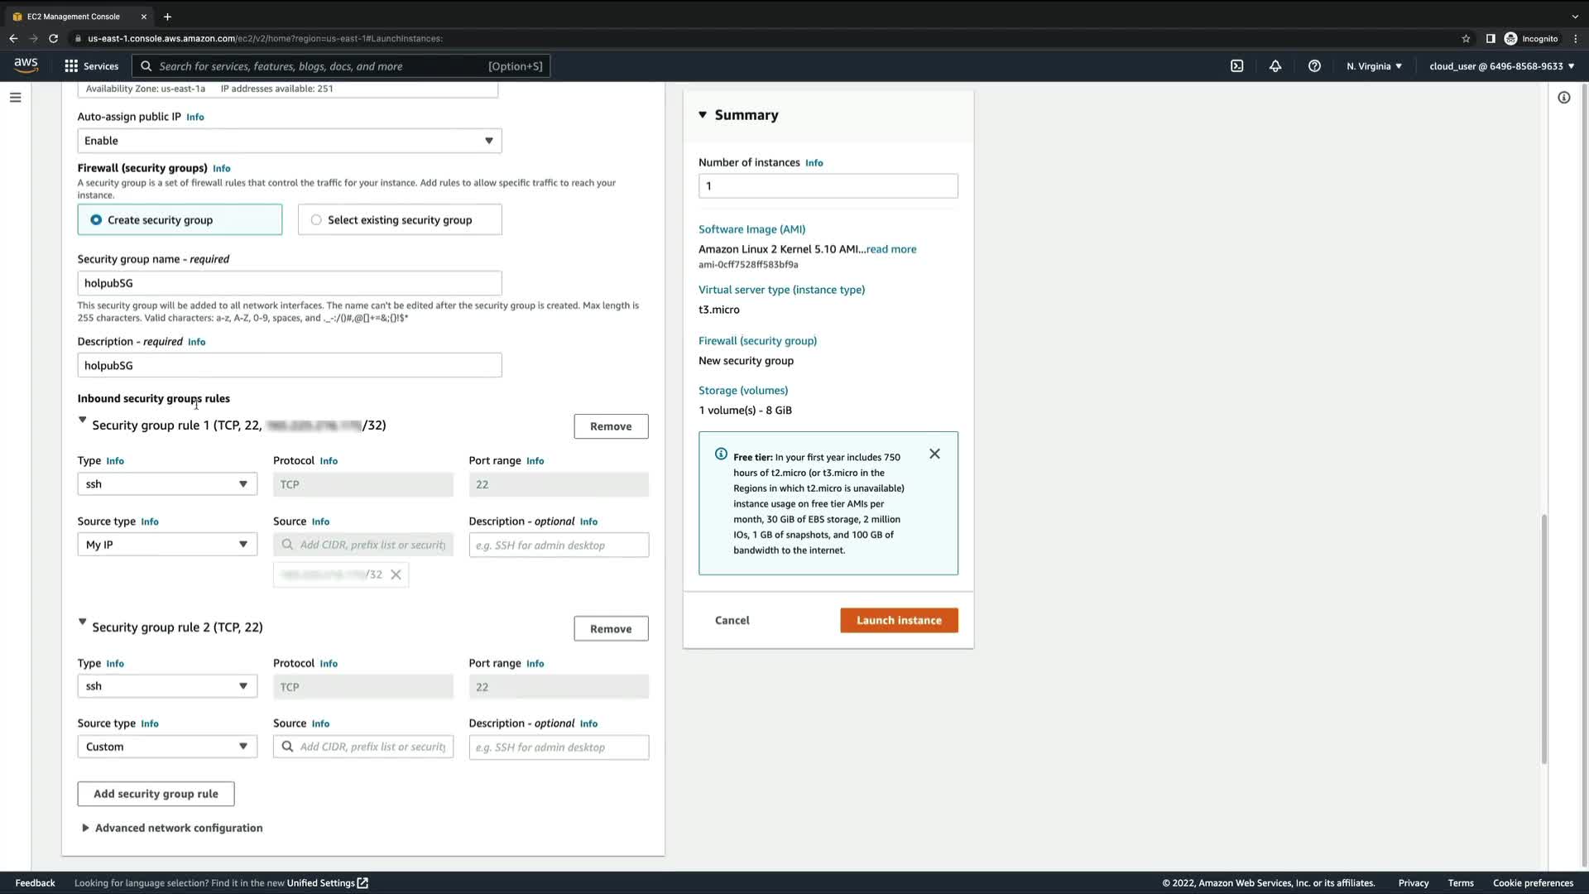Dismiss the Free tier info box

934,454
